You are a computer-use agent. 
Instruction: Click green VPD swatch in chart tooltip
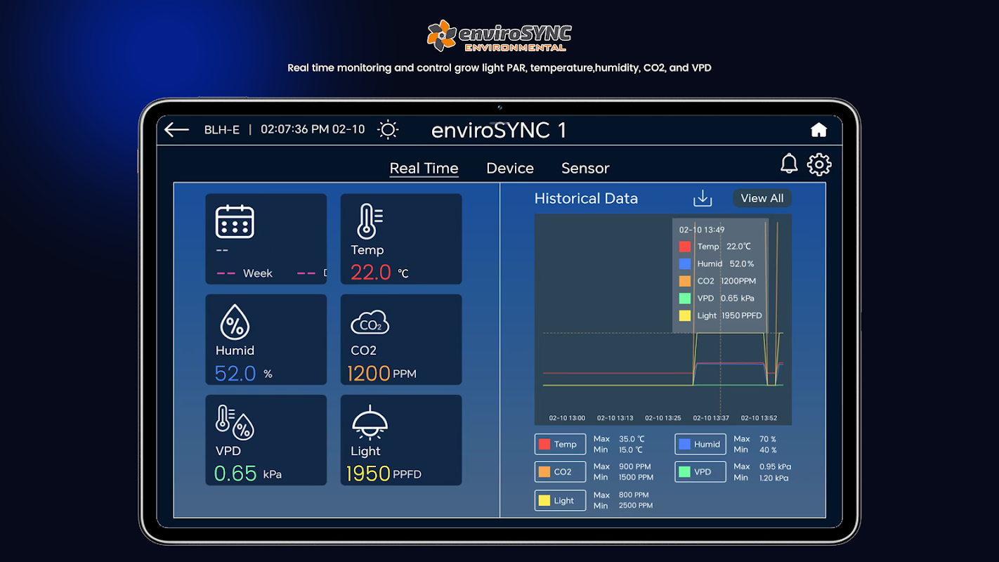(x=685, y=299)
